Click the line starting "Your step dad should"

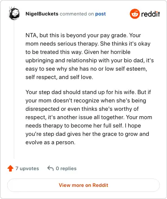pos(88,92)
